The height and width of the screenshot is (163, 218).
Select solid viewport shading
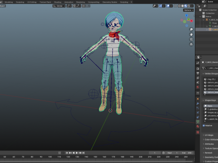point(183,6)
